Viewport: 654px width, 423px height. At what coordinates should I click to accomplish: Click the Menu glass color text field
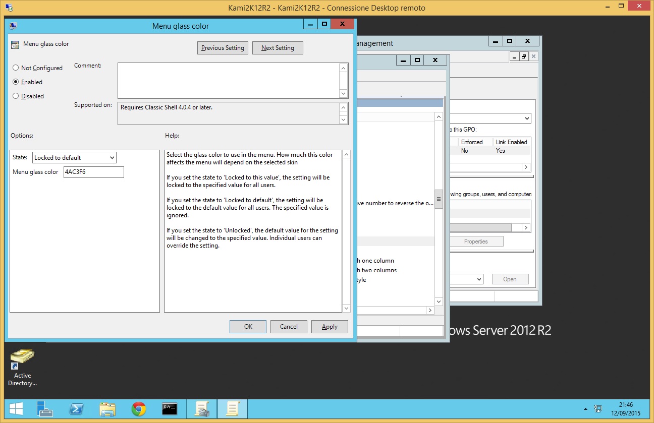pyautogui.click(x=93, y=172)
